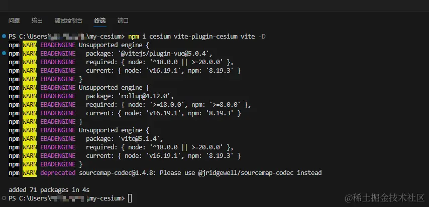Screen dimensions: 429x207
Task: Select the 调试控制台 debug console tab
Action: tap(68, 21)
